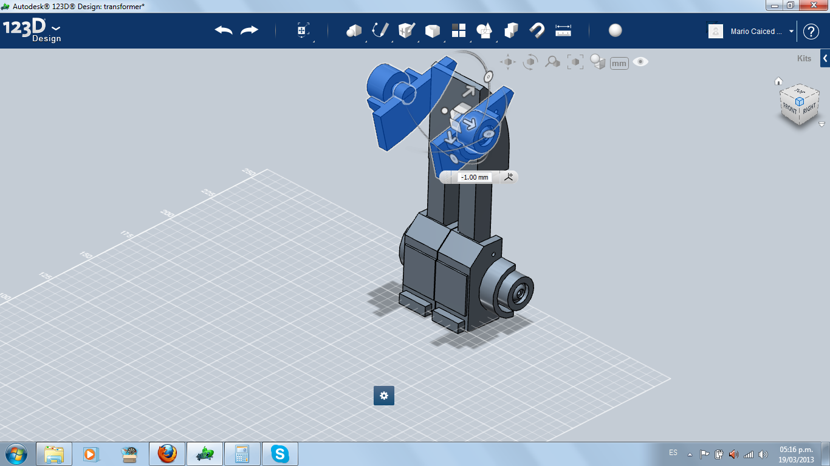Screen dimensions: 830x466
Task: Show hidden system tray icons
Action: [690, 454]
